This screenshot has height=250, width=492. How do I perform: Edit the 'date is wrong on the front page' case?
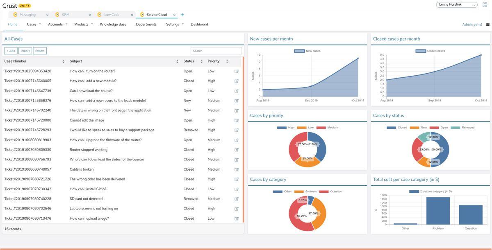pyautogui.click(x=237, y=110)
